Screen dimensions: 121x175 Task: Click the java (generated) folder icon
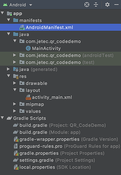tap(16, 69)
